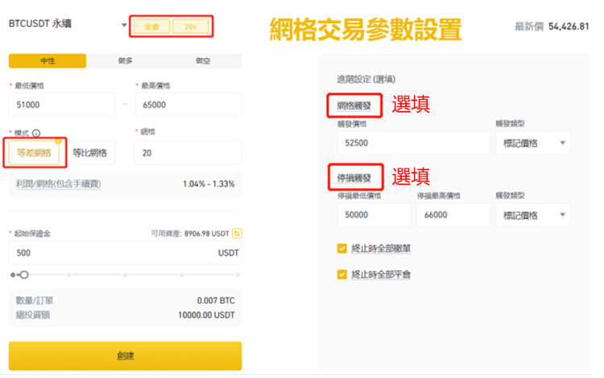
Task: Select 等比網格 mode
Action: 89,152
